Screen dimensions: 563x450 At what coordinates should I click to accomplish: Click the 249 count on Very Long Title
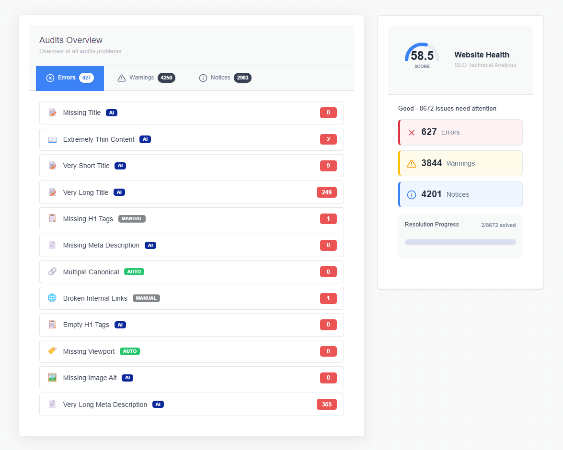[326, 192]
